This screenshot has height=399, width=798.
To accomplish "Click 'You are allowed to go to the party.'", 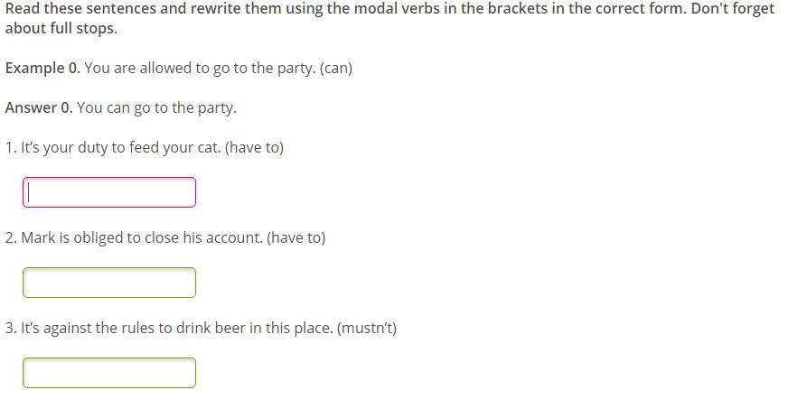I will (200, 68).
